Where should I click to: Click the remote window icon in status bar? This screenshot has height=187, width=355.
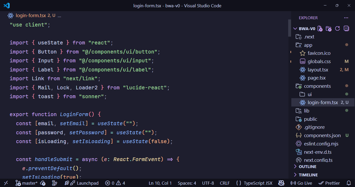click(x=6, y=183)
